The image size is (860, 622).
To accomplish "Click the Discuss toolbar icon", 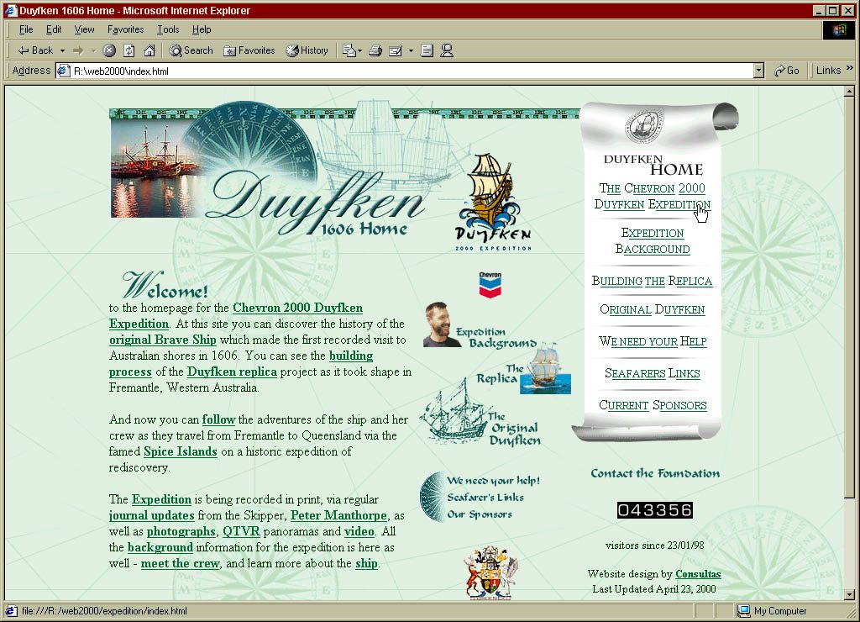I will 427,50.
